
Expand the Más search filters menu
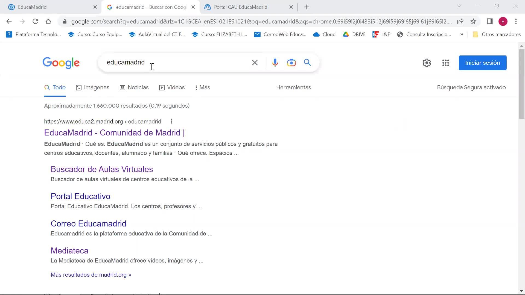(x=203, y=87)
